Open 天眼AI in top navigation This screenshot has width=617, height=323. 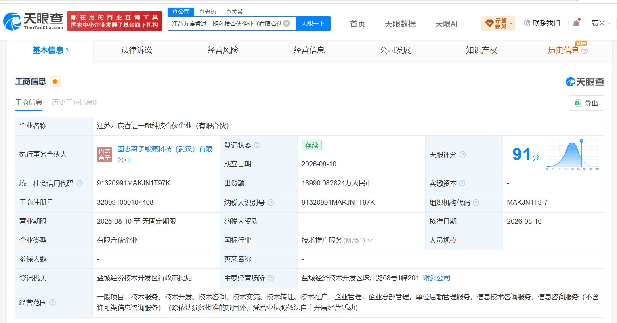[x=446, y=24]
